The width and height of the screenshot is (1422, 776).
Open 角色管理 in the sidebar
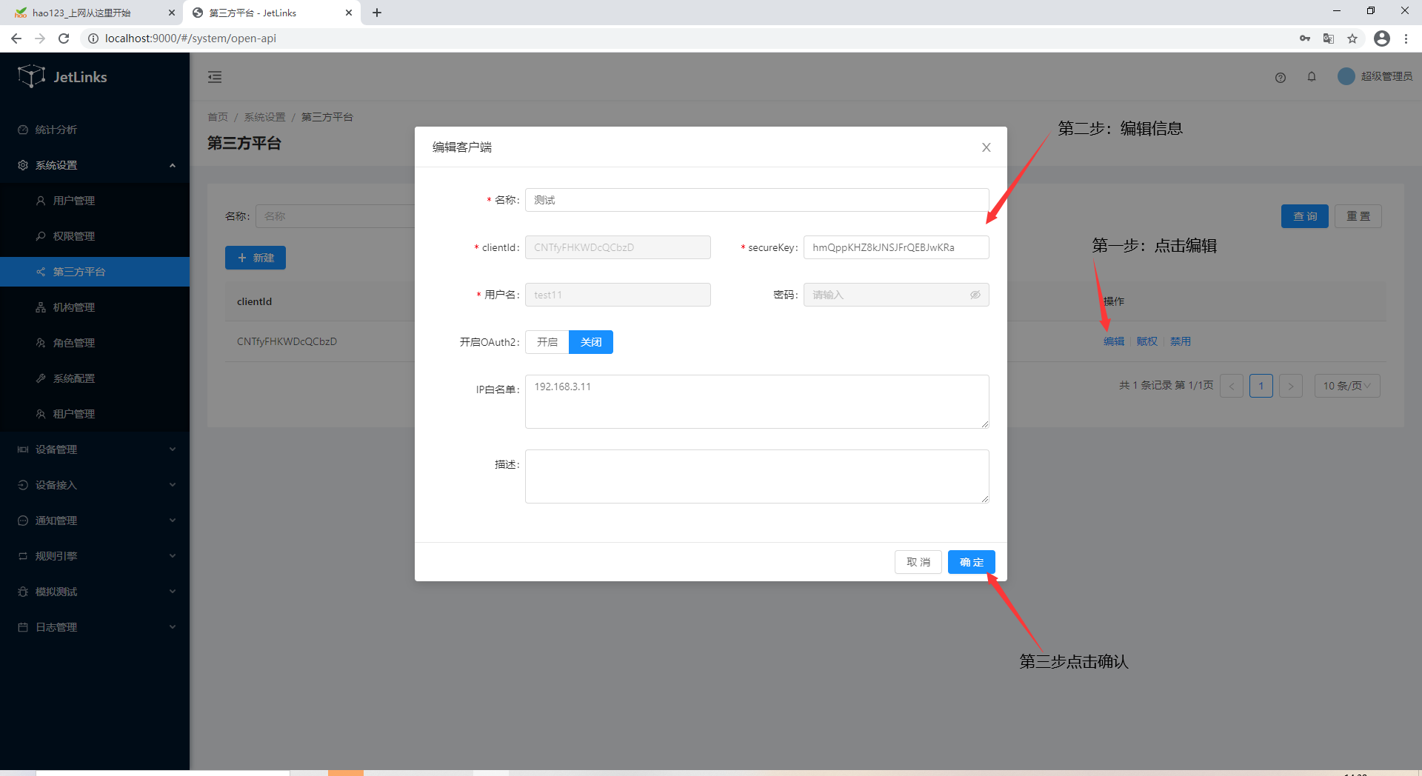click(95, 343)
